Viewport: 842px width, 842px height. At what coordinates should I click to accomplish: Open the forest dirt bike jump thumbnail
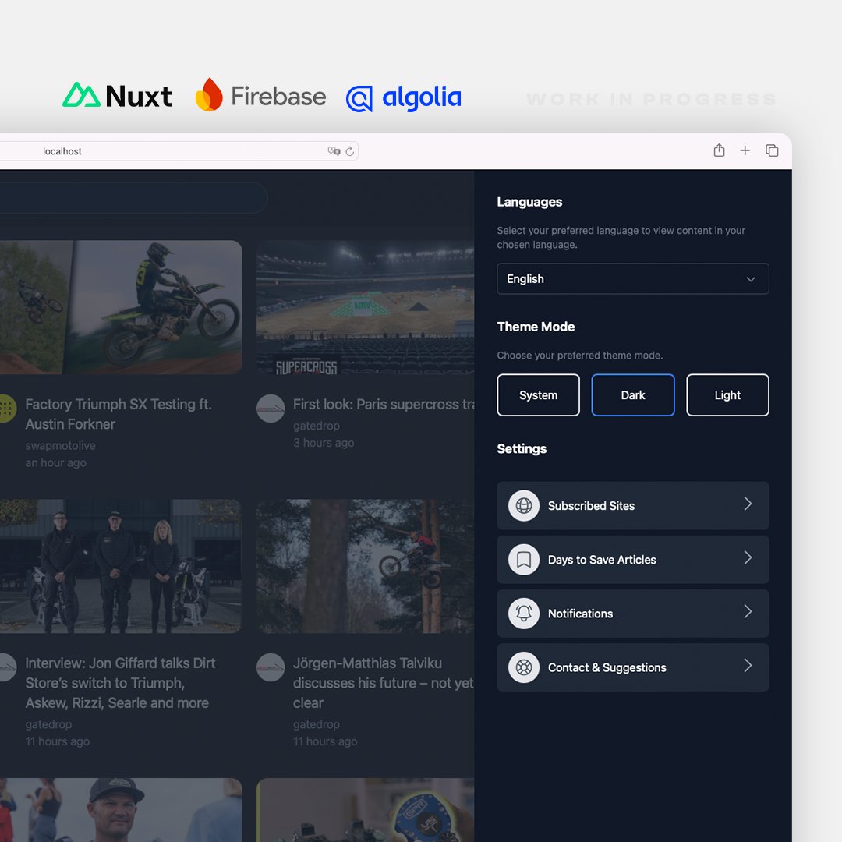tap(365, 566)
